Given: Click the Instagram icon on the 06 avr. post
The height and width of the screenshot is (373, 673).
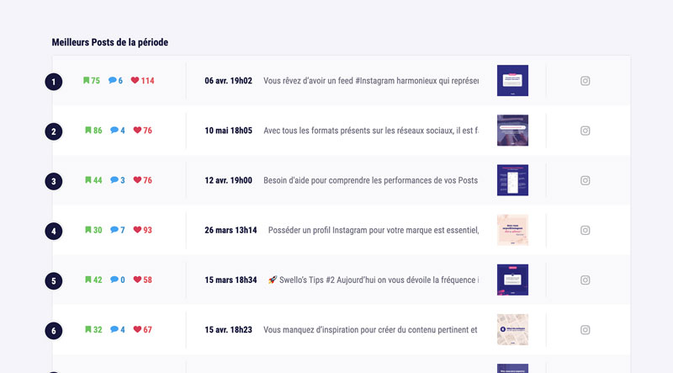Looking at the screenshot, I should [x=586, y=81].
